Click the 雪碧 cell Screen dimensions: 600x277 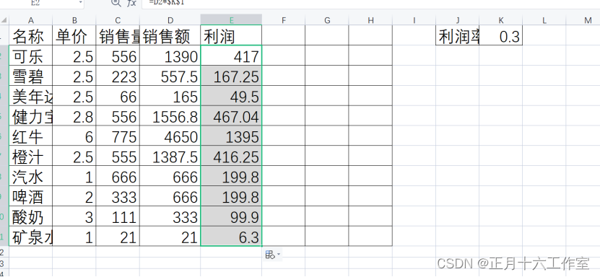(30, 76)
